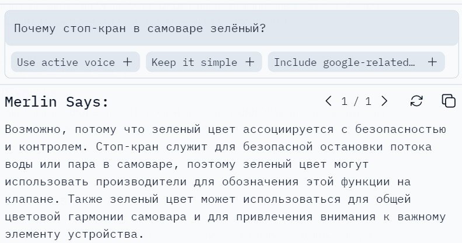
Task: Click the "1 / 1" response counter
Action: [356, 101]
